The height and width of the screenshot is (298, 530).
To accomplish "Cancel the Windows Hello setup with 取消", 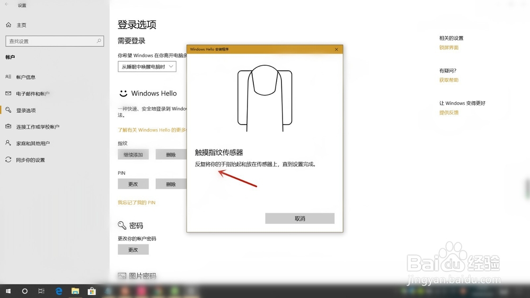I will pos(300,218).
